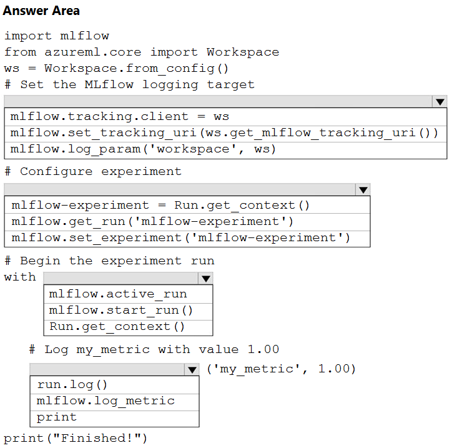Viewport: 462px width, 448px height.
Task: Select mlflow.get_run('mlflow-experiment') option
Action: 187,222
